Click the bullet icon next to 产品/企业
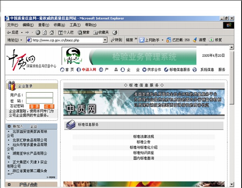 click(9, 184)
